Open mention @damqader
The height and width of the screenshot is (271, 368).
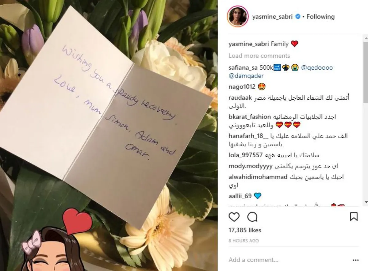click(x=246, y=76)
